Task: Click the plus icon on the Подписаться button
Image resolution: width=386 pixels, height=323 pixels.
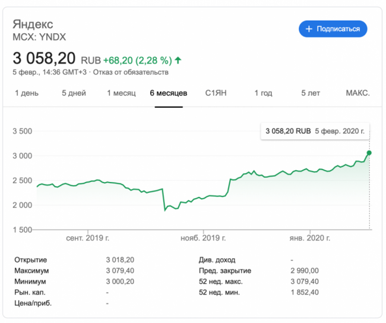Action: pyautogui.click(x=309, y=29)
